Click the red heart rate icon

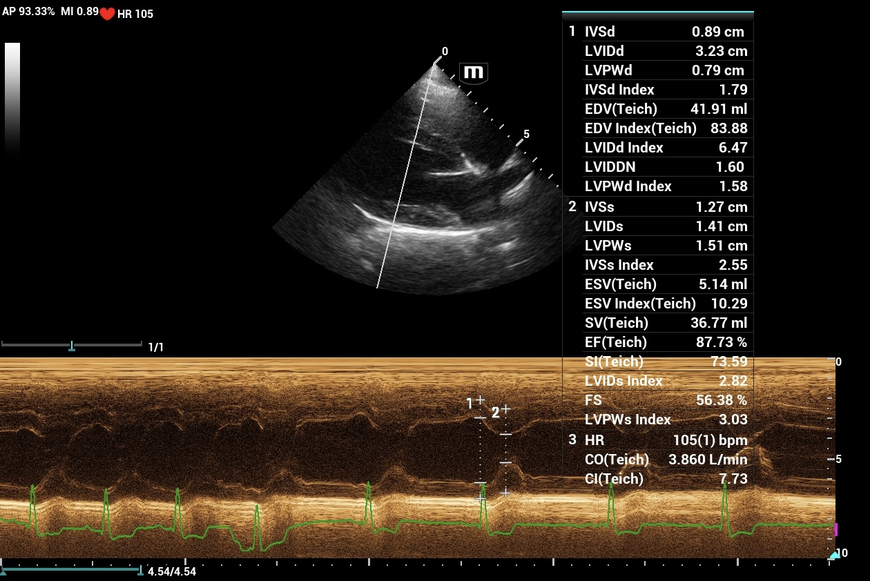[x=107, y=14]
